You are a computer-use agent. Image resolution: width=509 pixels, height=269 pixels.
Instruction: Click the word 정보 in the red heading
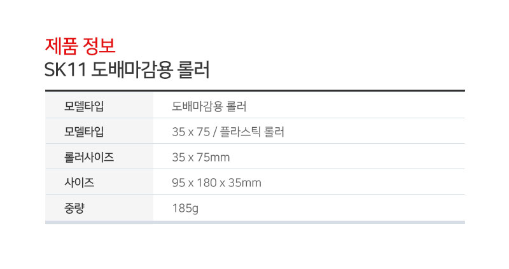point(99,46)
